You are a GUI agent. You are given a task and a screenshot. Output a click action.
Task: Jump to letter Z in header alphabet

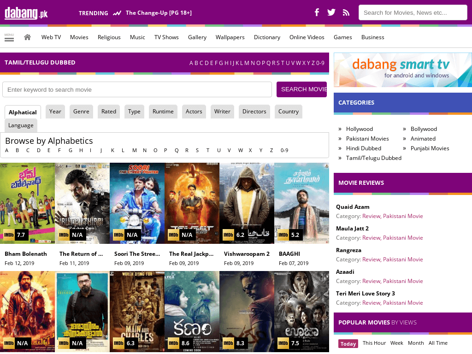click(313, 63)
